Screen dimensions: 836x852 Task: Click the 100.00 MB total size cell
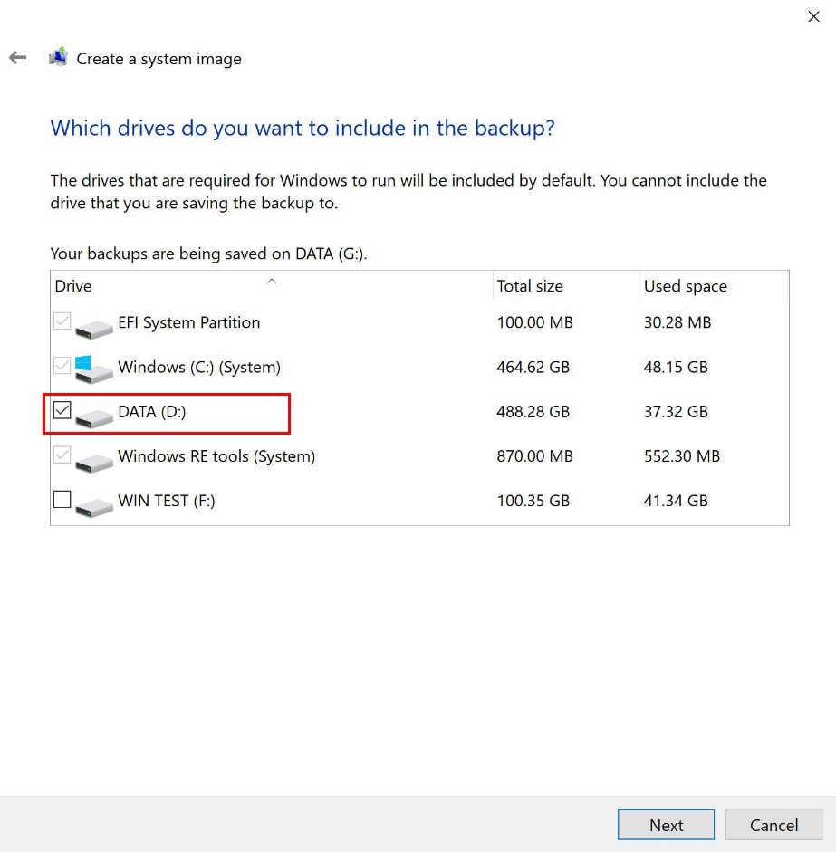click(535, 322)
